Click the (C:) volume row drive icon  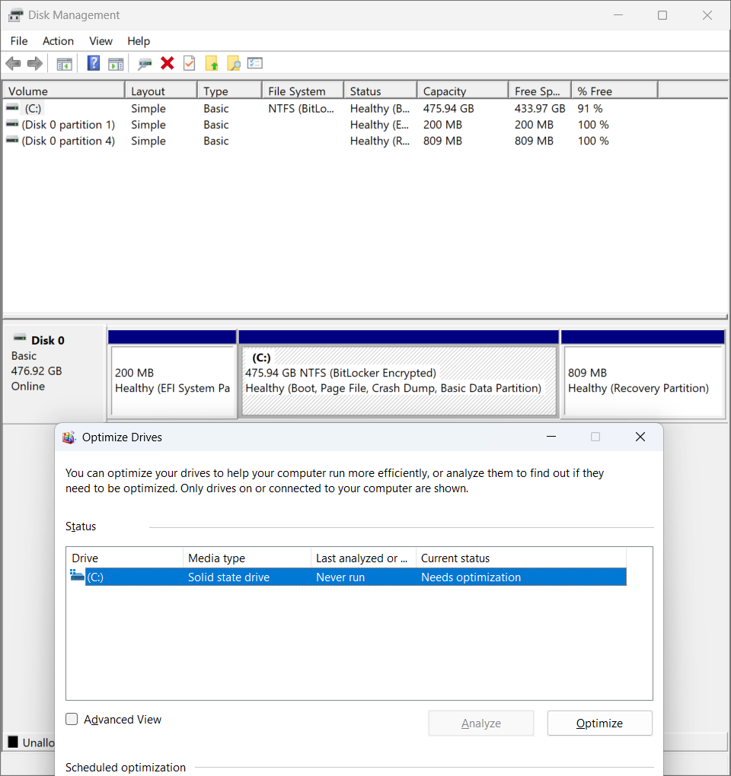(12, 108)
